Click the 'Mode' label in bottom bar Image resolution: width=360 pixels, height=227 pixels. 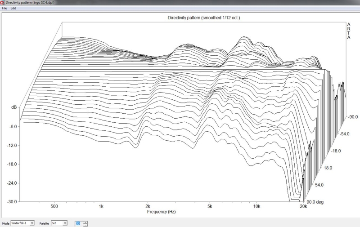coord(5,223)
